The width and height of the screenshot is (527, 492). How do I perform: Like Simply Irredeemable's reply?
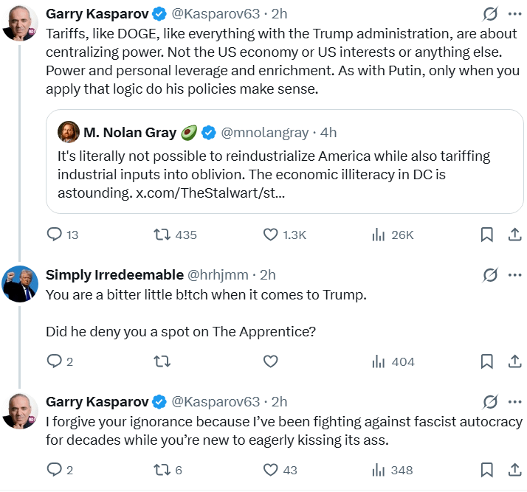pyautogui.click(x=271, y=361)
